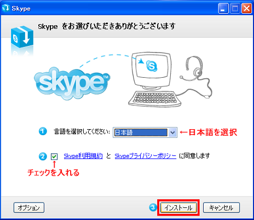Screen dimensions: 254x220
Task: Open the オプション button
Action: (x=29, y=207)
